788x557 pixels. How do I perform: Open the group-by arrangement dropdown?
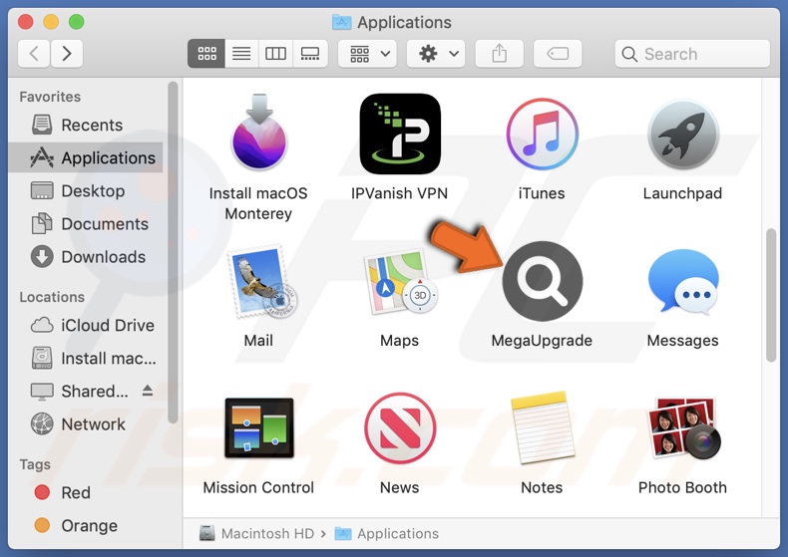(x=367, y=53)
